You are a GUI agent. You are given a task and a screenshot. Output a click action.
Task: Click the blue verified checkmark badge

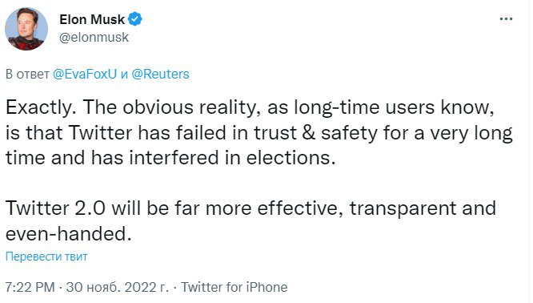135,19
